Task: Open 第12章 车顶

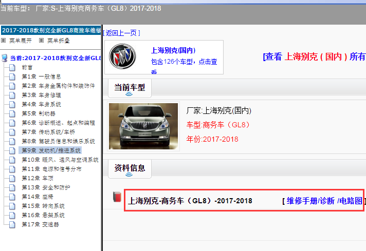Action: [38, 178]
